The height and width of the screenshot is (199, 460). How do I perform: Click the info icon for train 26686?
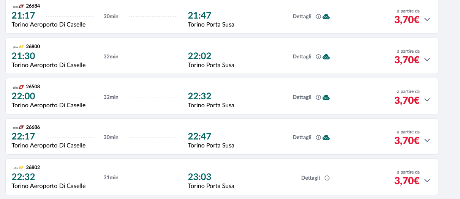pyautogui.click(x=318, y=138)
